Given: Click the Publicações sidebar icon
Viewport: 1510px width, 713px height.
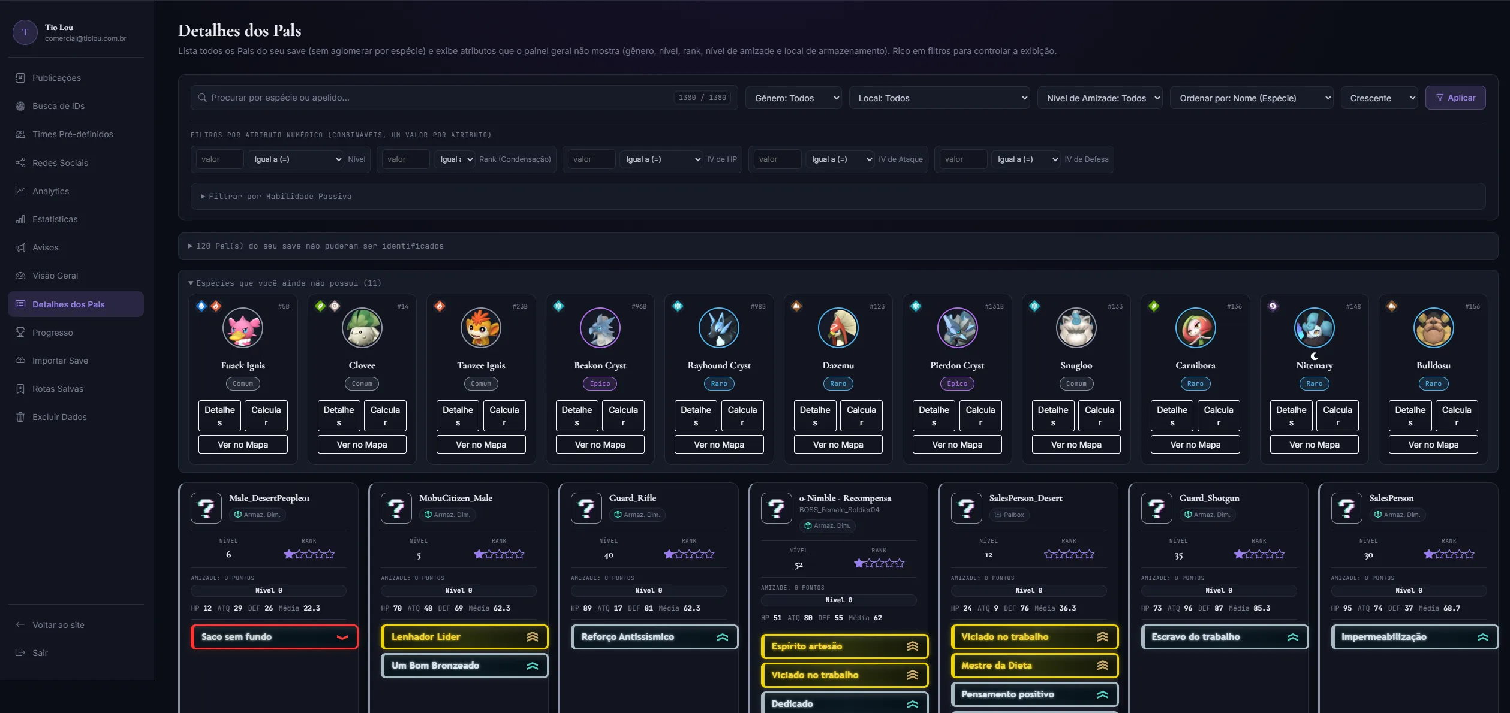Looking at the screenshot, I should (x=20, y=78).
